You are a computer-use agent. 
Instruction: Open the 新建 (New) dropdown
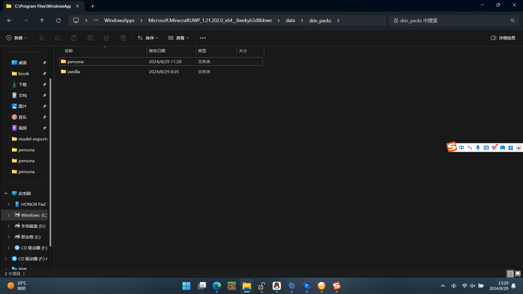tap(17, 38)
